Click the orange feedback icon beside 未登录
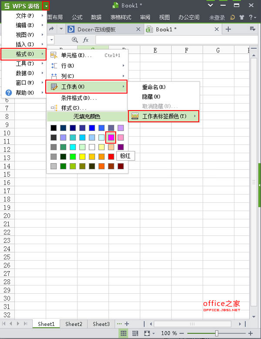261x339 pixels. [233, 17]
